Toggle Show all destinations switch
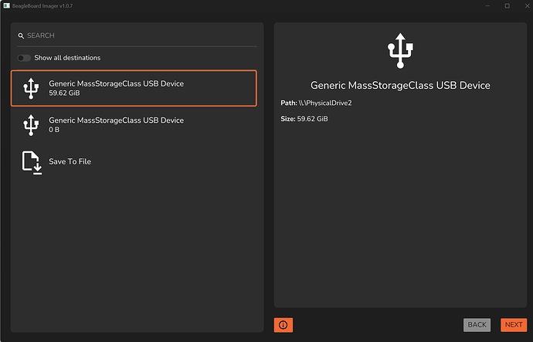The image size is (533, 342). [x=24, y=58]
